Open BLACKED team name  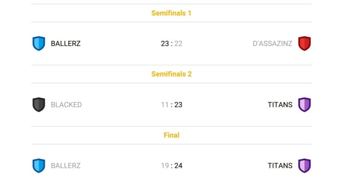click(66, 105)
